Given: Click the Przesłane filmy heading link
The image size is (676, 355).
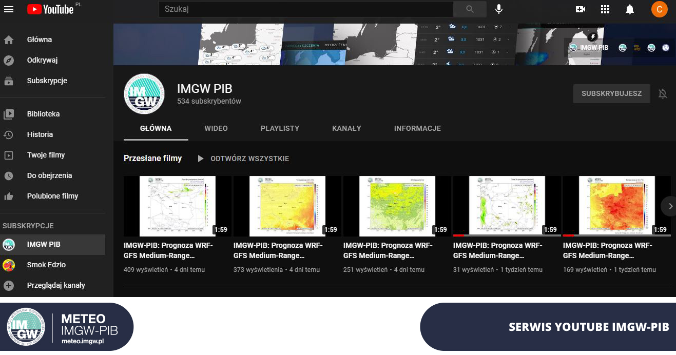Looking at the screenshot, I should (152, 159).
